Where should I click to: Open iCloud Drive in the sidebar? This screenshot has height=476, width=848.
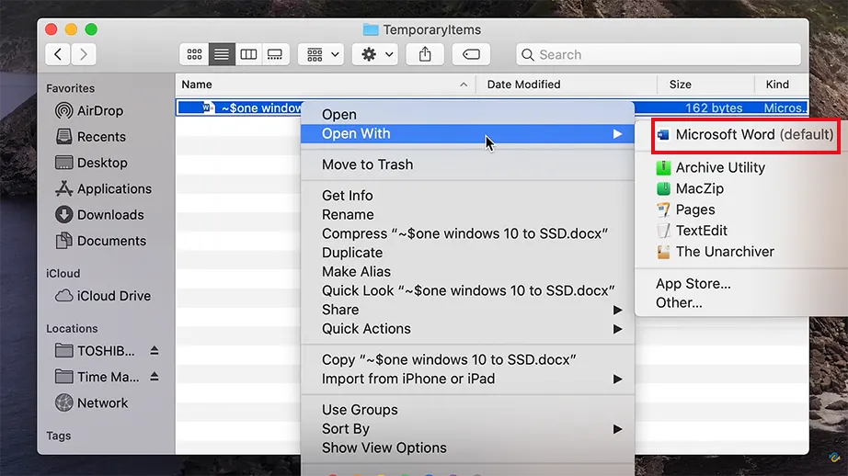click(x=103, y=296)
